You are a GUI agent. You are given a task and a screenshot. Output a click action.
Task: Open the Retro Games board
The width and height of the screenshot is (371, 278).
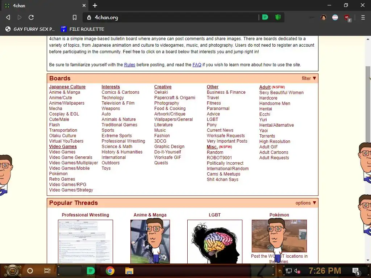pyautogui.click(x=62, y=179)
